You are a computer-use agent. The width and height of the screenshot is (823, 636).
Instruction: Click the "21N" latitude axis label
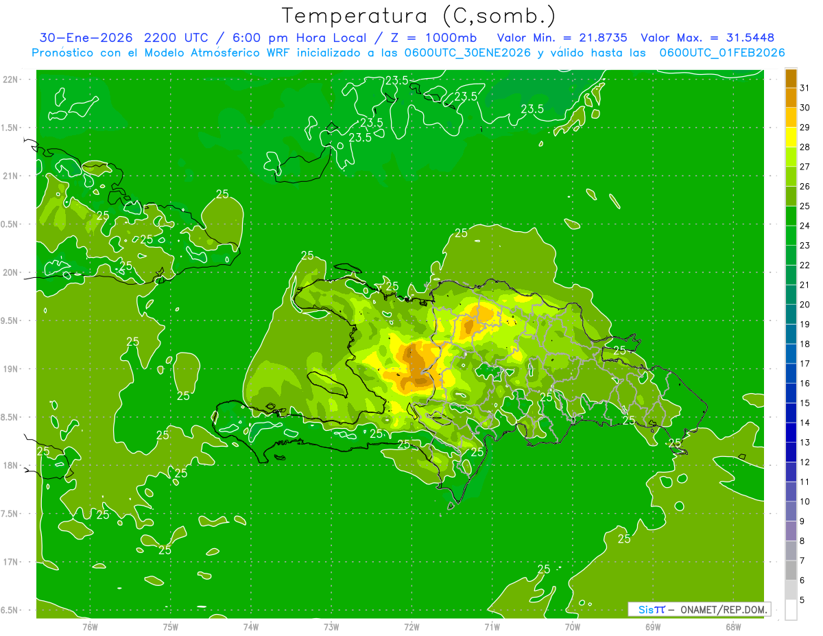[11, 176]
